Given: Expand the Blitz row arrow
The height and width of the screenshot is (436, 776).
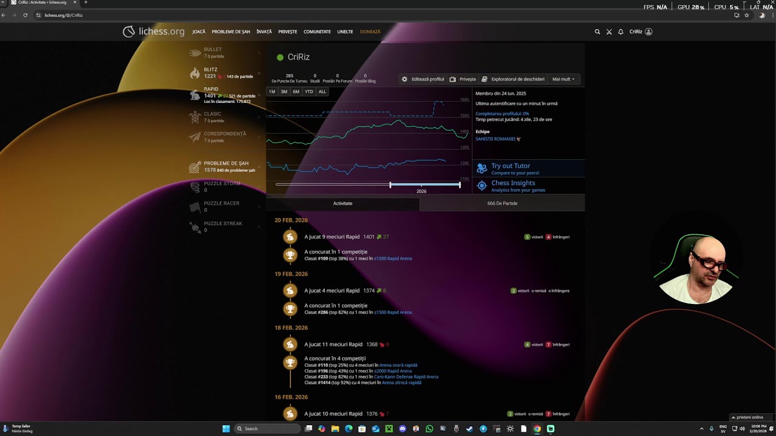Looking at the screenshot, I should tap(259, 73).
